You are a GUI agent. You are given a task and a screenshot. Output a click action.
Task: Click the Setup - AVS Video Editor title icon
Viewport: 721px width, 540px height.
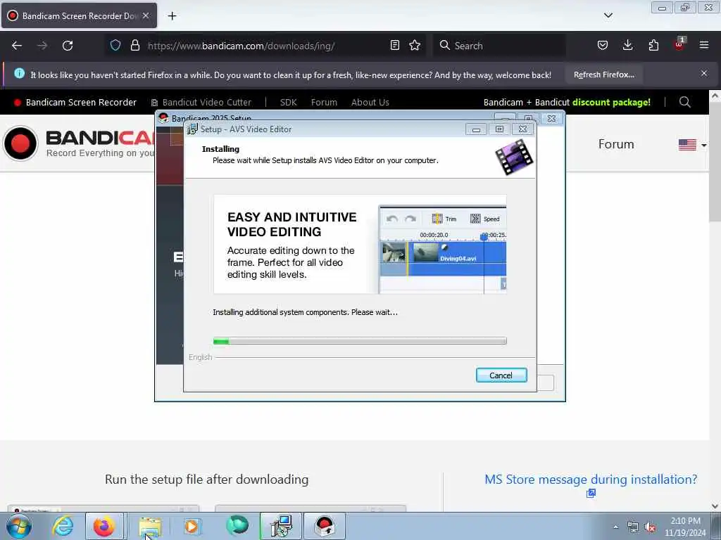click(x=192, y=129)
